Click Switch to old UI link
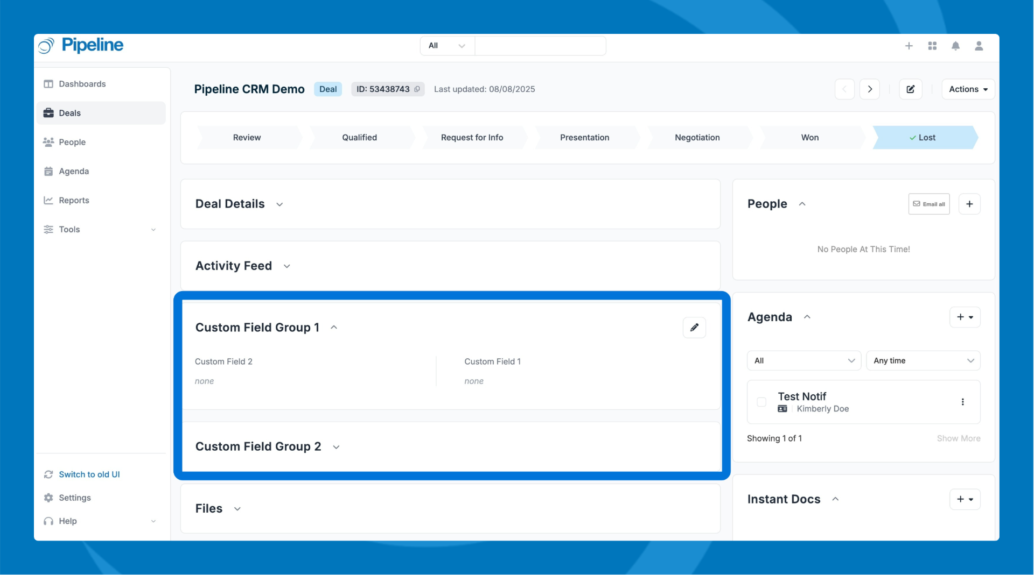1034x575 pixels. click(89, 474)
